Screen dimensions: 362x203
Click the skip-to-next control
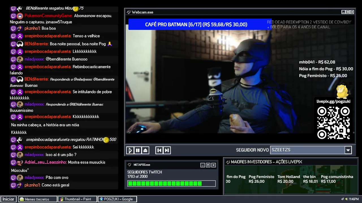point(167,150)
